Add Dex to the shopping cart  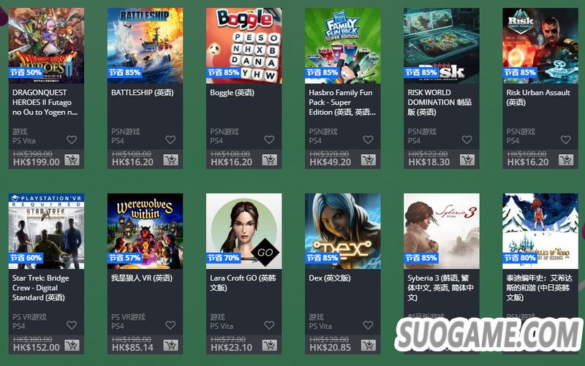coord(369,346)
